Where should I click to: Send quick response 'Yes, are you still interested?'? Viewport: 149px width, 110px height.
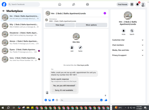64,86
